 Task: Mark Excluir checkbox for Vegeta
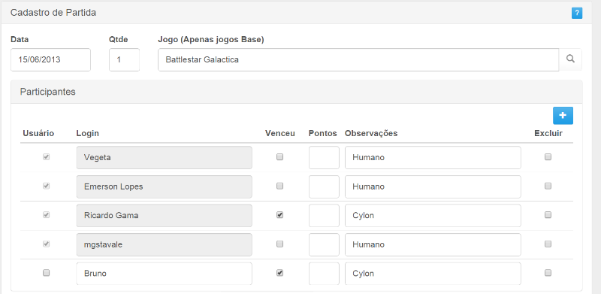(x=548, y=157)
